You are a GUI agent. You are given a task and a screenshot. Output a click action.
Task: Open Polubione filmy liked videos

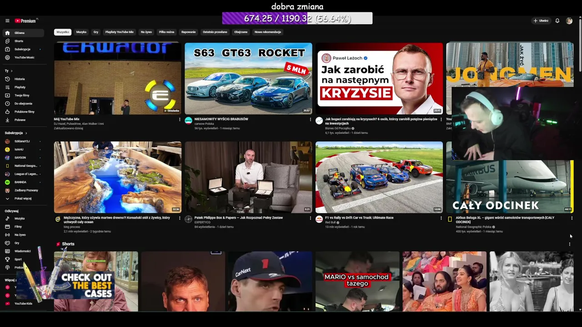23,112
